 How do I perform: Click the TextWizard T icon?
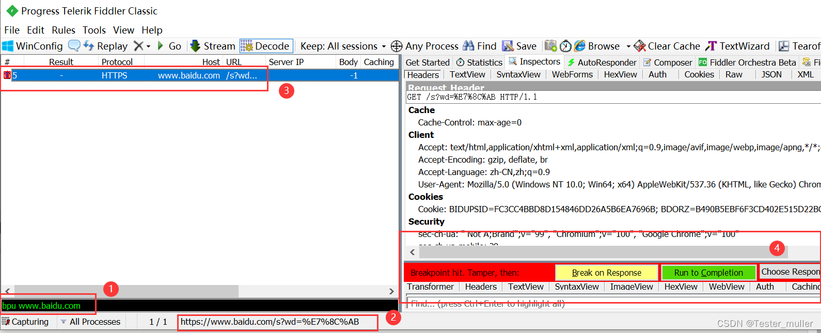pos(711,46)
